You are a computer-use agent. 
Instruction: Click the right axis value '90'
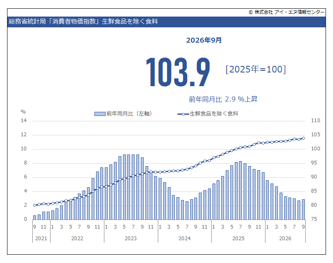(x=314, y=177)
